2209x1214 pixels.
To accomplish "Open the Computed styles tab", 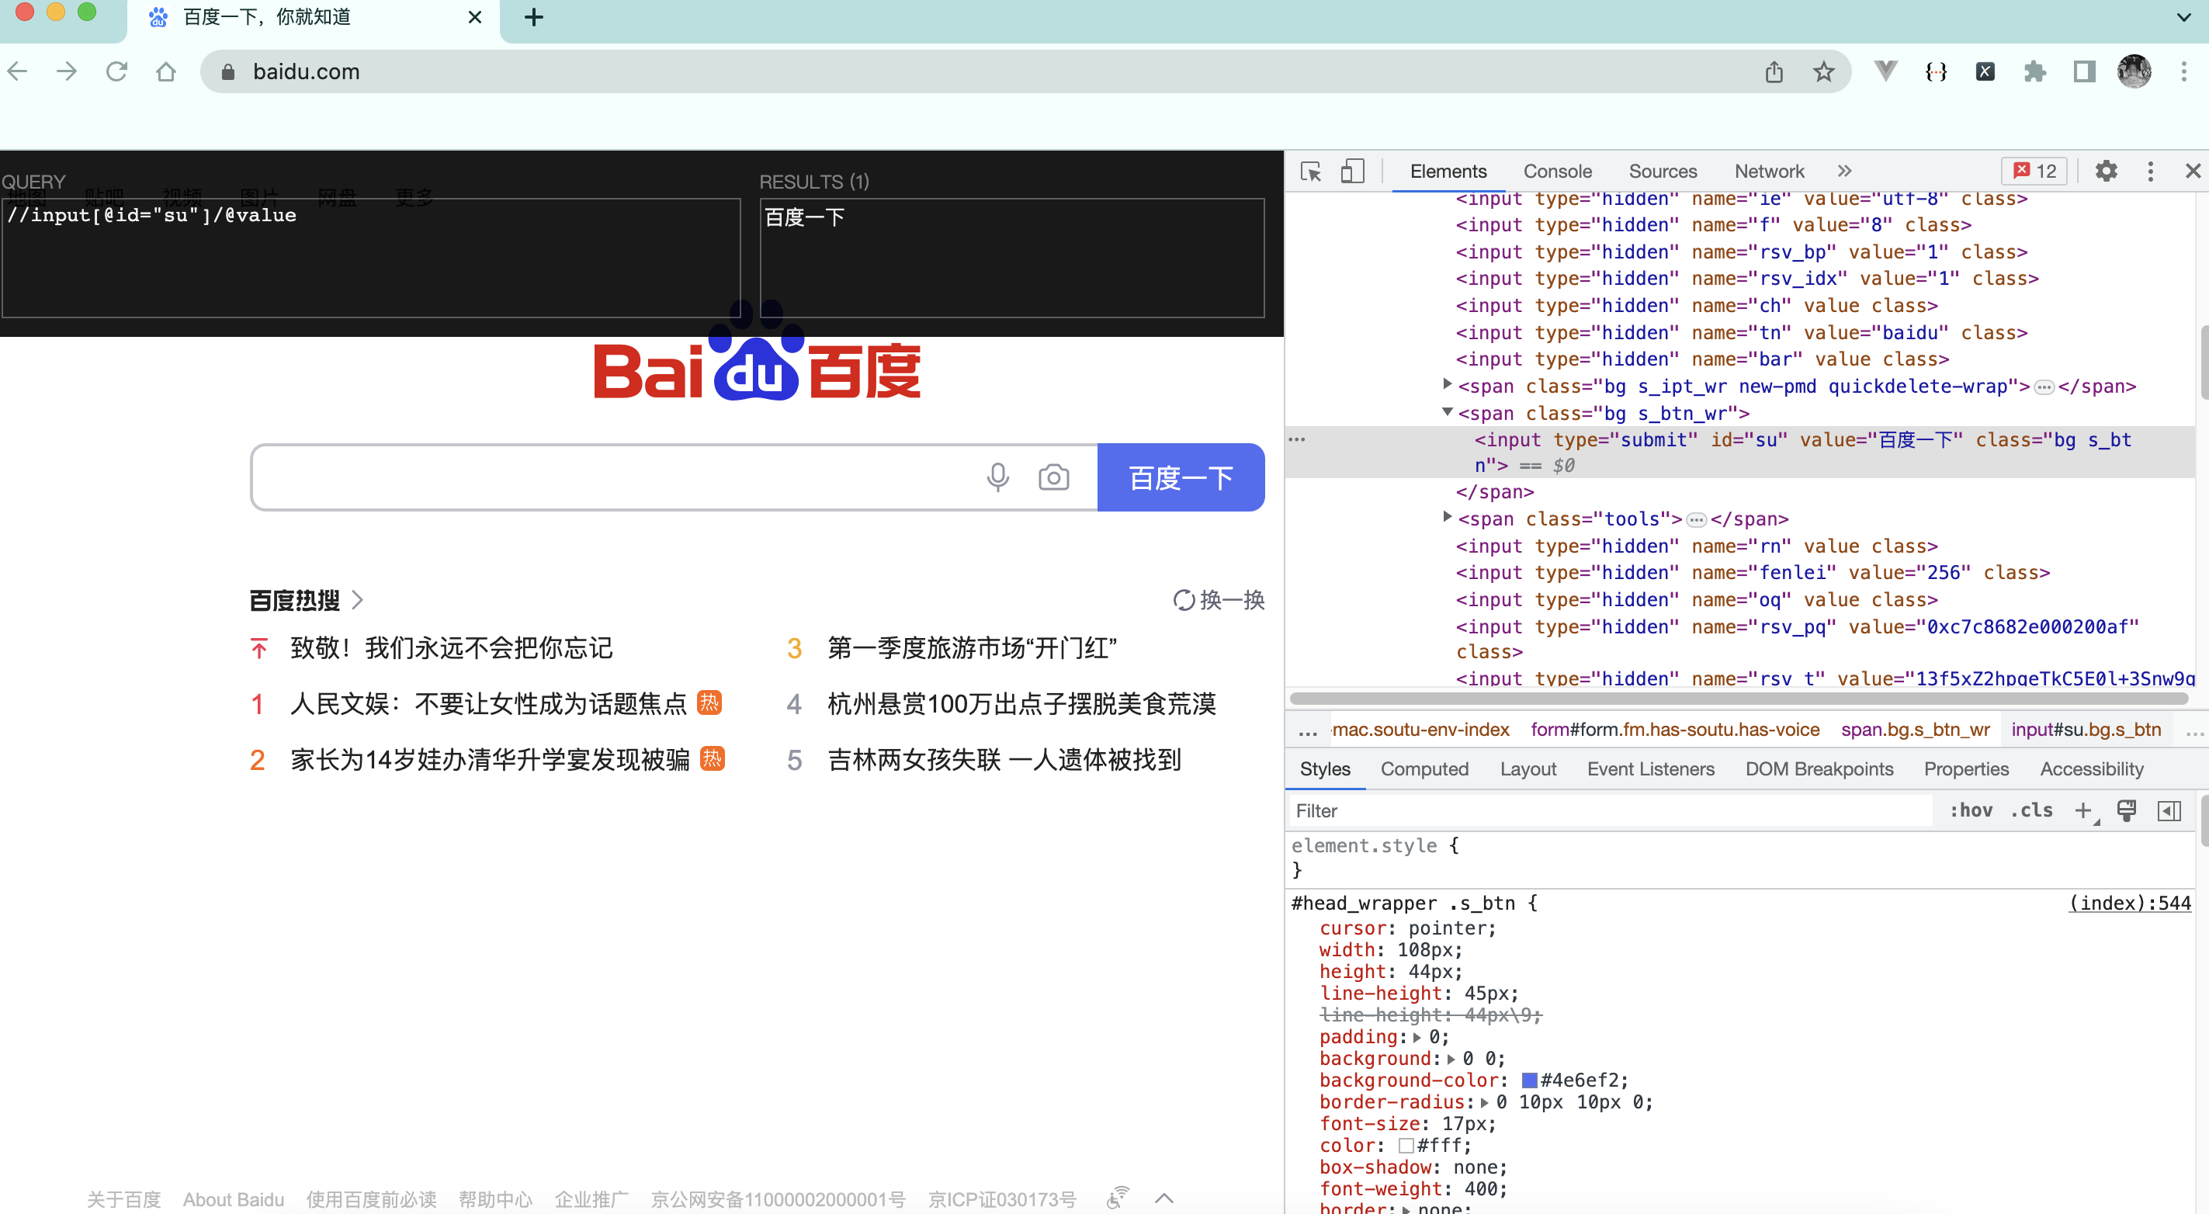I will [1424, 769].
